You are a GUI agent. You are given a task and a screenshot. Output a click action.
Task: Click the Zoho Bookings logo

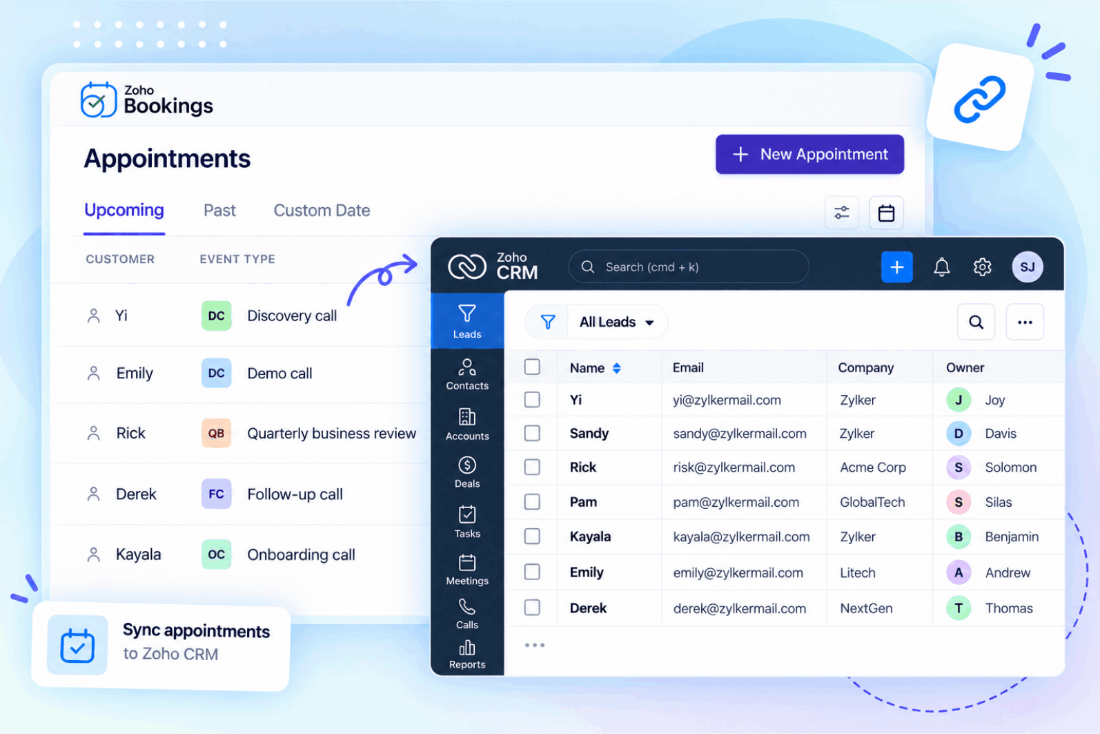[x=146, y=100]
